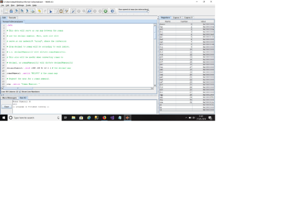The width and height of the screenshot is (299, 199).
Task: Open Microsoft Store from the taskbar
Action: [81, 118]
